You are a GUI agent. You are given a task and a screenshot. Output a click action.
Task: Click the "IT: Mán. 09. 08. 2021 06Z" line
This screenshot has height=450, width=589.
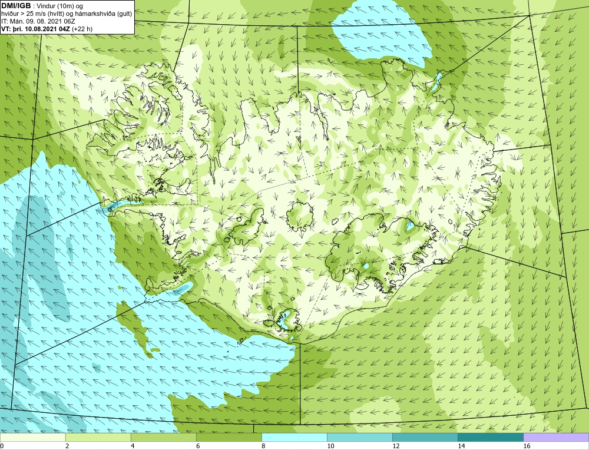(x=38, y=21)
